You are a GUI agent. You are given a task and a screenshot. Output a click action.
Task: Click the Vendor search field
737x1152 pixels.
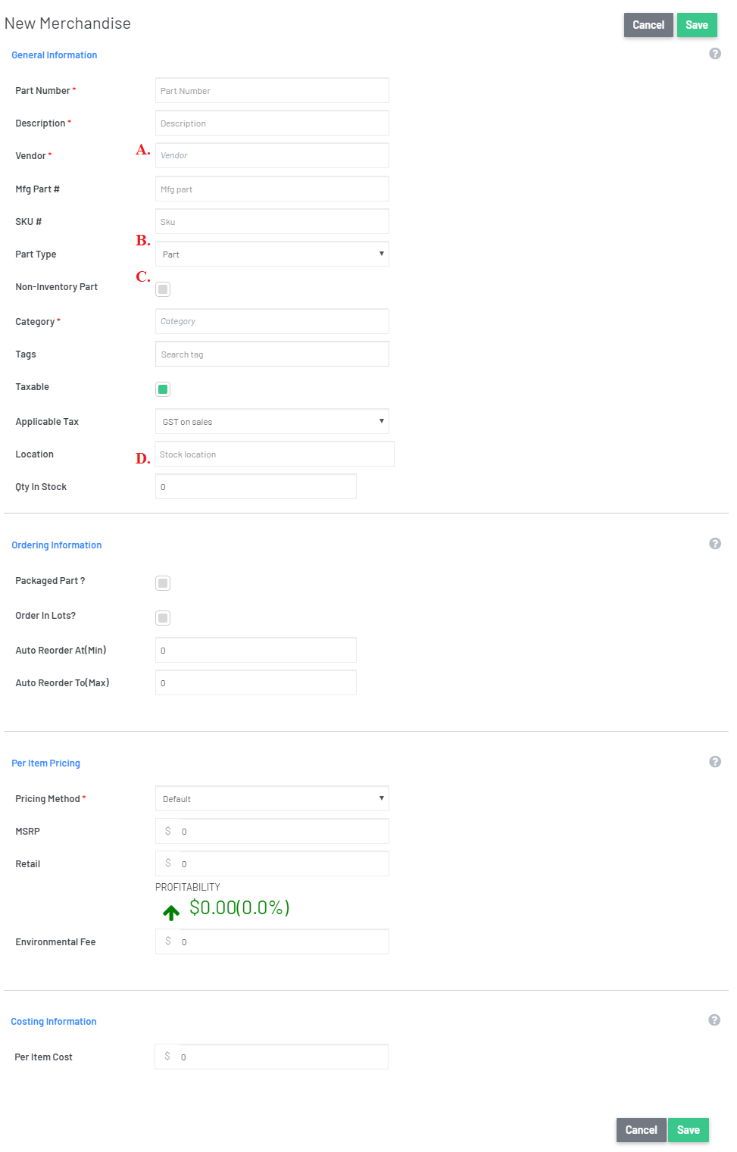272,155
